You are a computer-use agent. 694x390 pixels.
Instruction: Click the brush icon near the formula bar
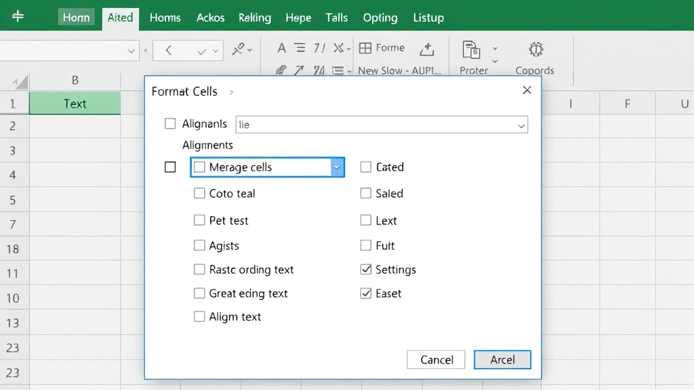click(280, 70)
